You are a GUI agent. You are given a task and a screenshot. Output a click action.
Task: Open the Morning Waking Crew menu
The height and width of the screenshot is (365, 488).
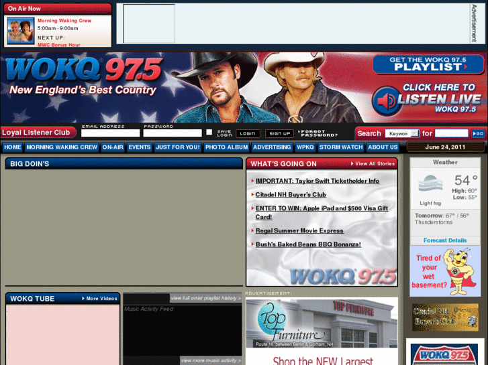click(x=62, y=147)
